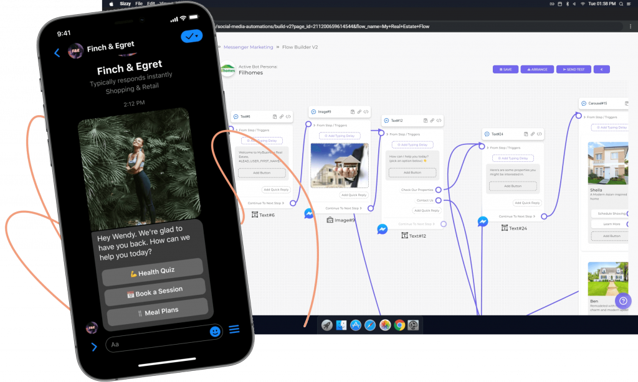Expand From Step / Triggers on Text#12
This screenshot has height=382, width=638.
pyautogui.click(x=403, y=134)
